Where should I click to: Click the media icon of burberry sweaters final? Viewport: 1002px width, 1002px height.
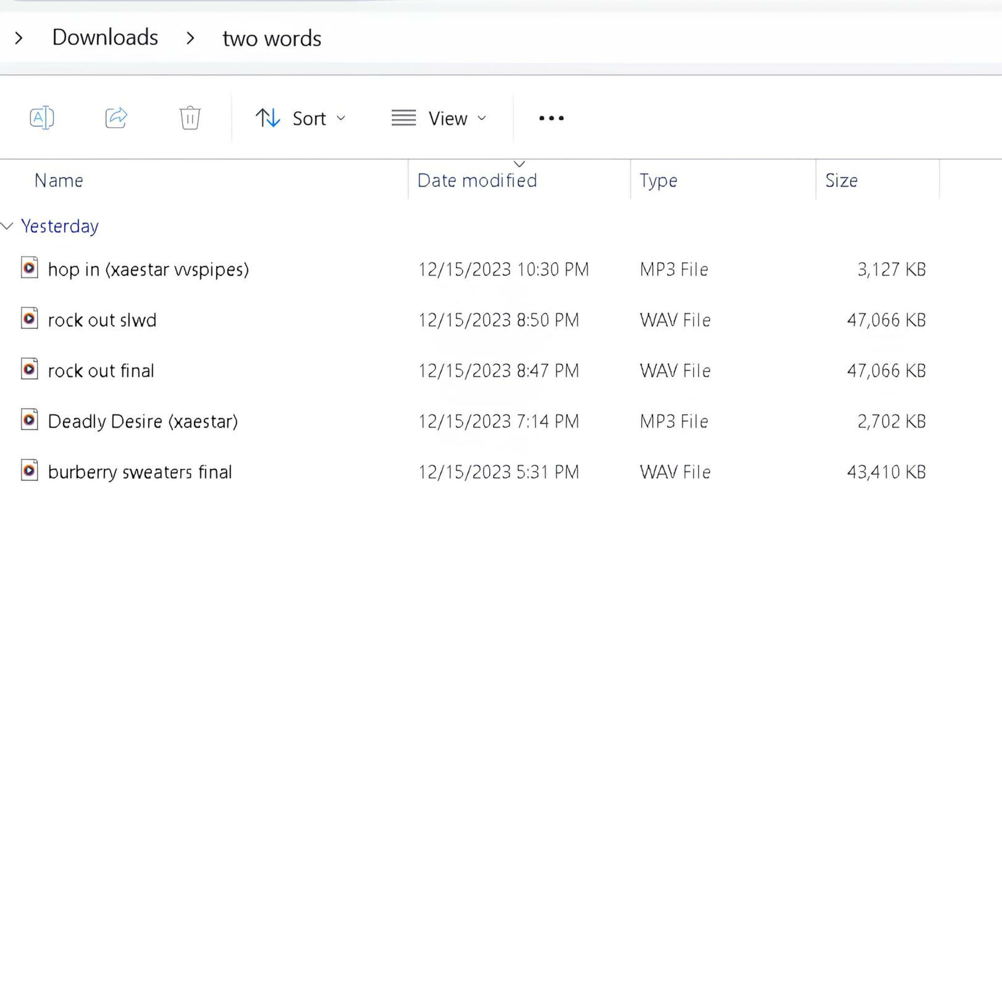pos(30,470)
